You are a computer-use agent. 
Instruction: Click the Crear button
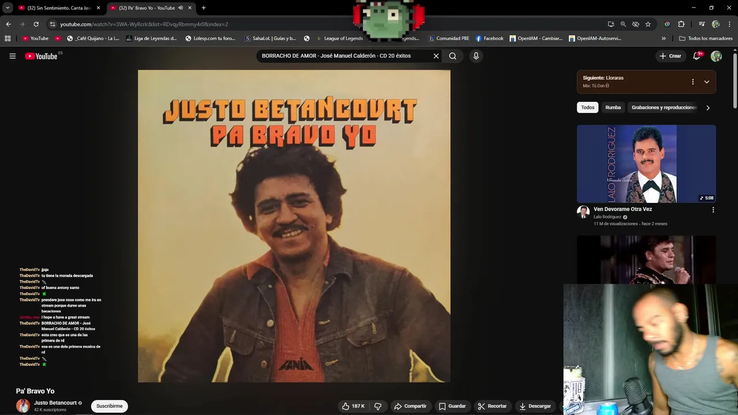[670, 56]
